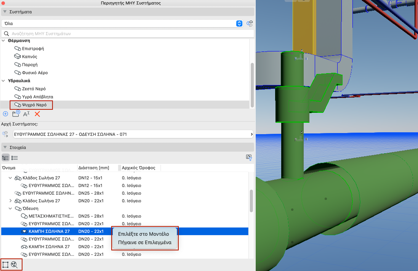This screenshot has width=418, height=271.
Task: Select the Ζεστό Νερό system
Action: [34, 89]
